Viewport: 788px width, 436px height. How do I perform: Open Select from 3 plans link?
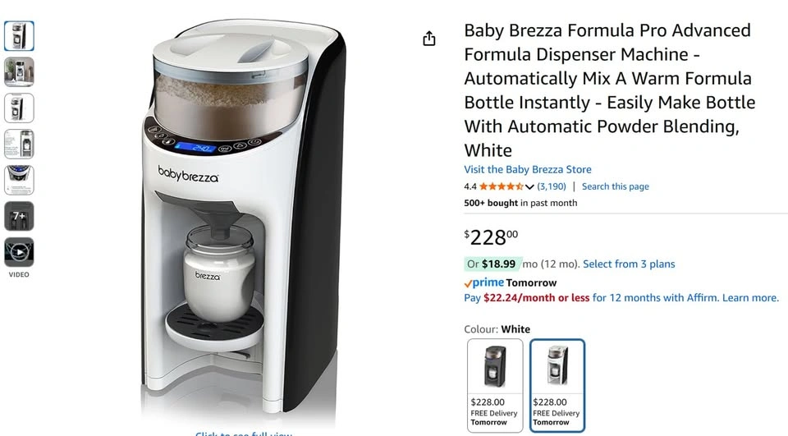pos(629,264)
